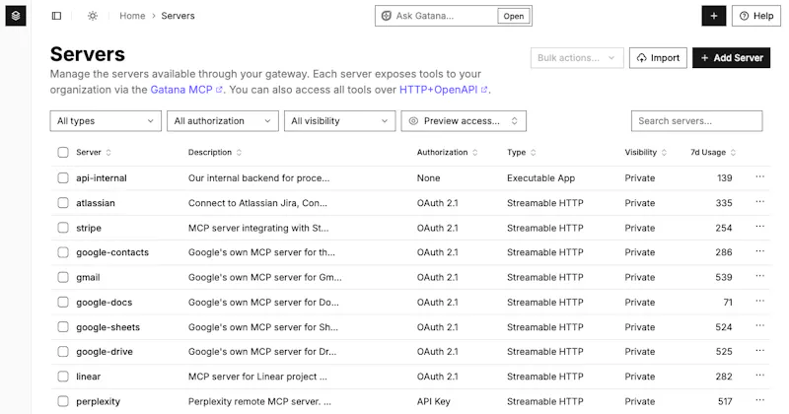
Task: Check the linear row checkbox
Action: point(63,377)
